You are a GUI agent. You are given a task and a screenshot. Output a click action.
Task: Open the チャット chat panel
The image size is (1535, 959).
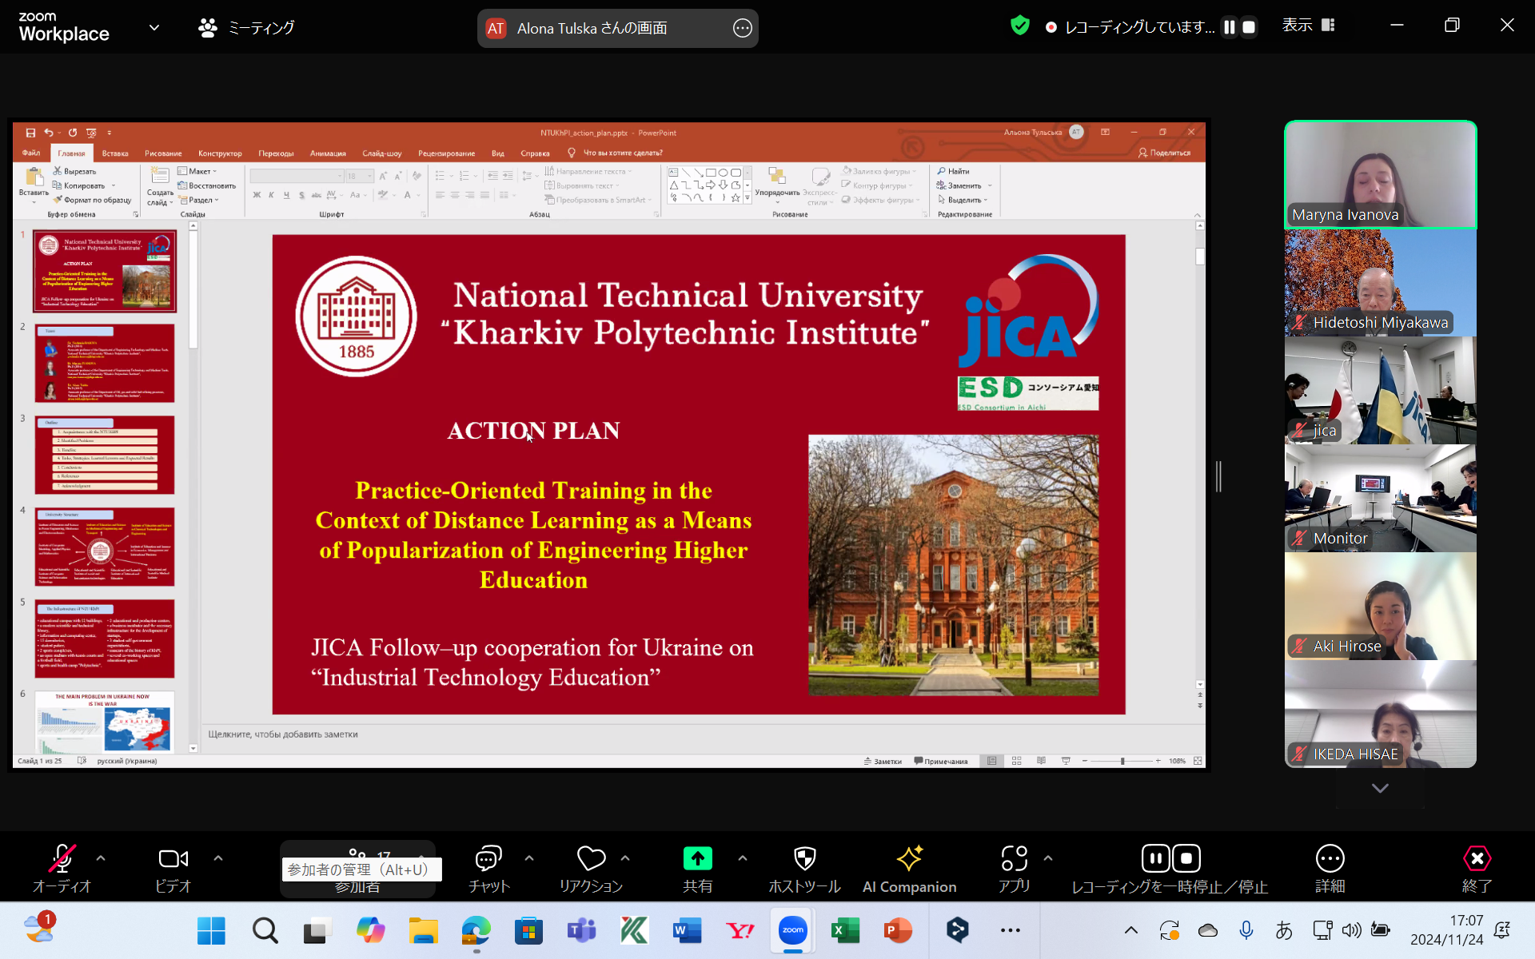point(488,869)
